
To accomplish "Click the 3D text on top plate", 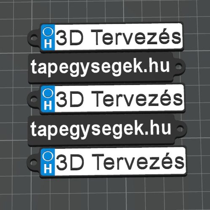I will [x=69, y=37].
